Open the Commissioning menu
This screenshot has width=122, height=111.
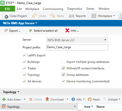pyautogui.click(x=53, y=9)
